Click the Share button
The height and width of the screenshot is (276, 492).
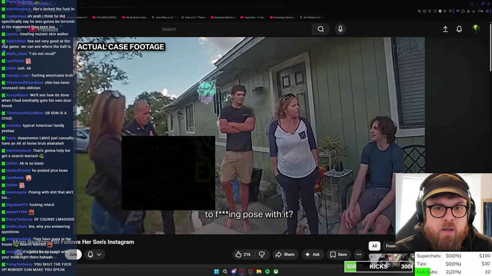[285, 254]
